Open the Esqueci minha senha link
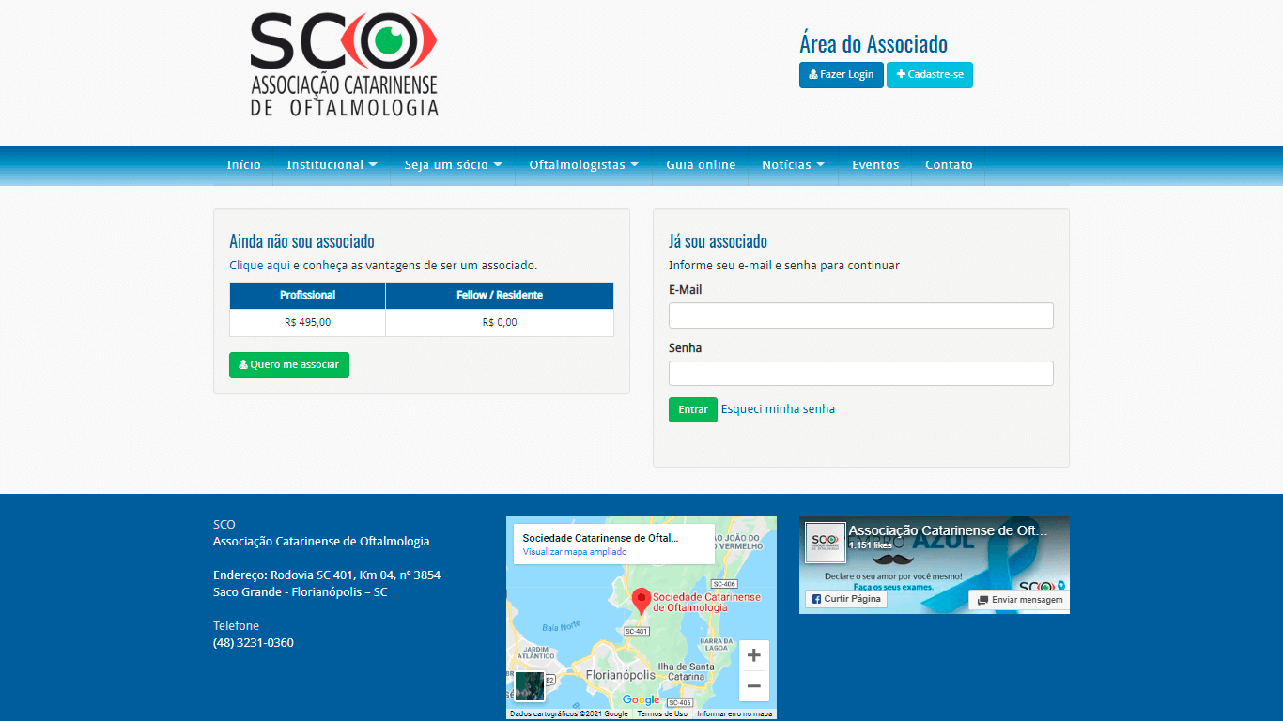The height and width of the screenshot is (721, 1283). (x=778, y=409)
